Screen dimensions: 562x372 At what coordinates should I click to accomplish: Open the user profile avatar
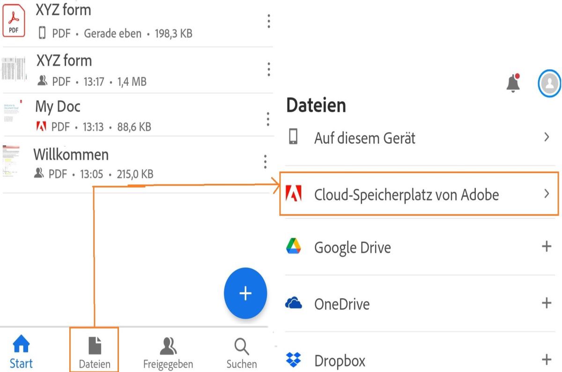click(x=549, y=83)
